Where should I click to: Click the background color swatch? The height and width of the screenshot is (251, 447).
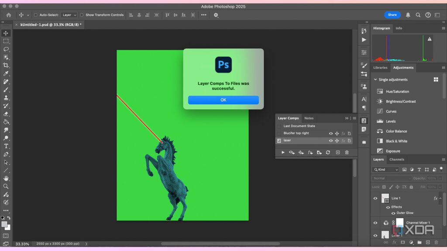pyautogui.click(x=9, y=228)
